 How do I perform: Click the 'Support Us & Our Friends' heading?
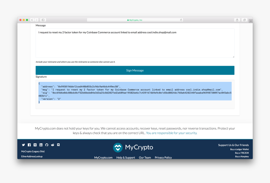click(233, 145)
